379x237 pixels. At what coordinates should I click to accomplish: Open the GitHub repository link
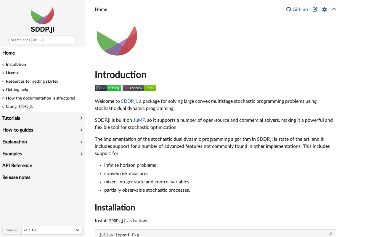(x=297, y=9)
